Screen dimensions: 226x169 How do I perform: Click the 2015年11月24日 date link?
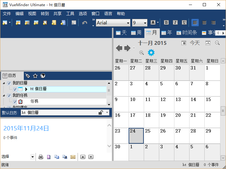tap(26, 128)
